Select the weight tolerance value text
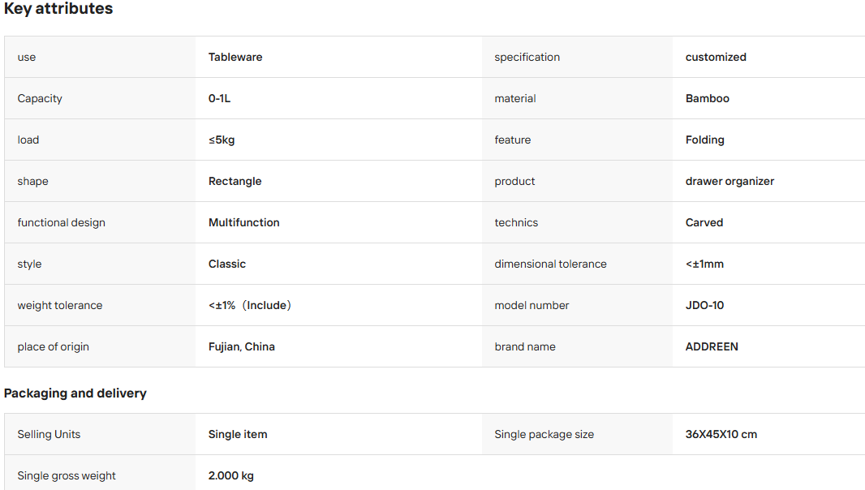The height and width of the screenshot is (490, 865). [249, 305]
